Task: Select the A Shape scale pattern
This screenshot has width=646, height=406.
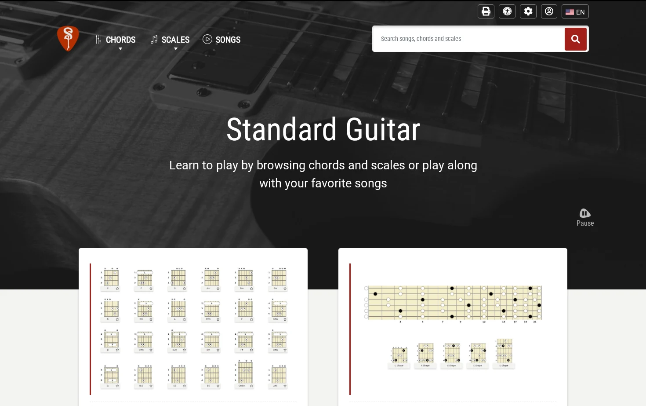Action: tap(425, 355)
